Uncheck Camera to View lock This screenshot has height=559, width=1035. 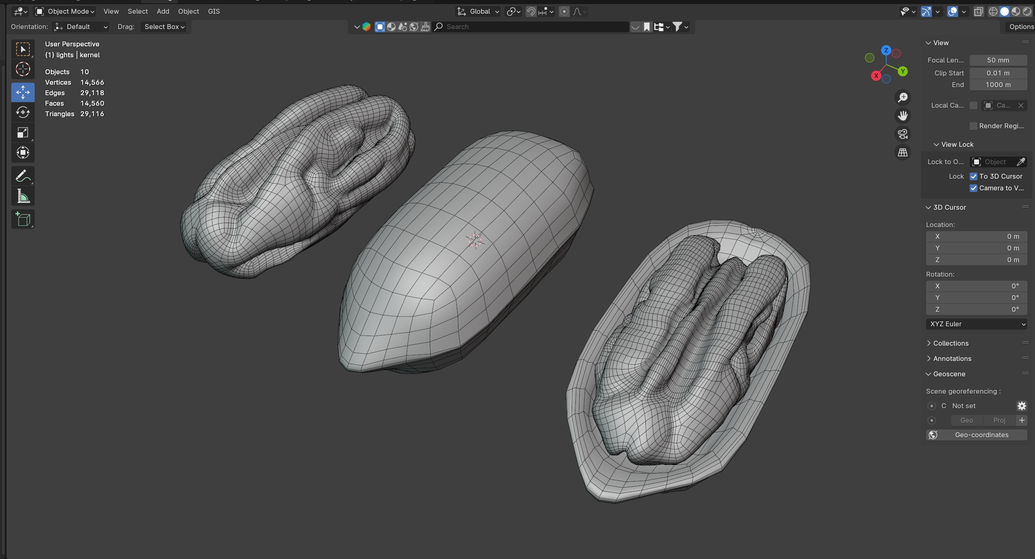(973, 188)
